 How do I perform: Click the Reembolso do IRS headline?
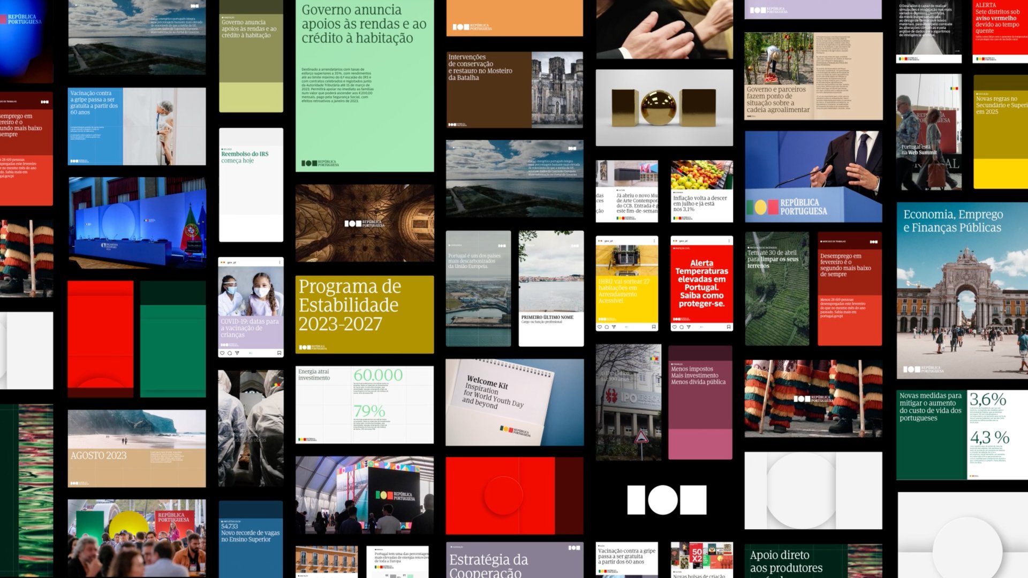(x=245, y=154)
